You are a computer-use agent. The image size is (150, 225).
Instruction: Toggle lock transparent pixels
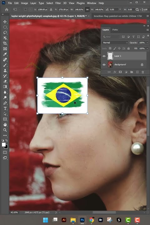click(110, 48)
